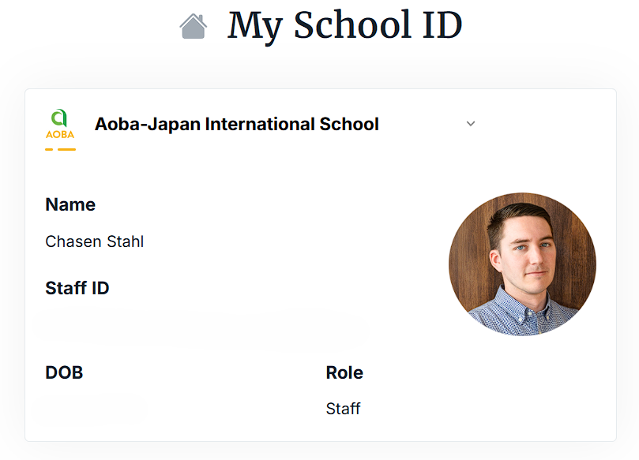639x460 pixels.
Task: Open the circular profile photo
Action: click(522, 264)
